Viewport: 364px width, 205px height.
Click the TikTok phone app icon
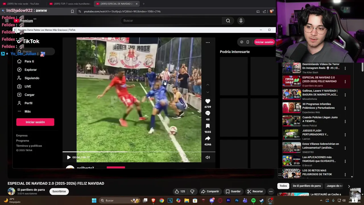tap(248, 42)
